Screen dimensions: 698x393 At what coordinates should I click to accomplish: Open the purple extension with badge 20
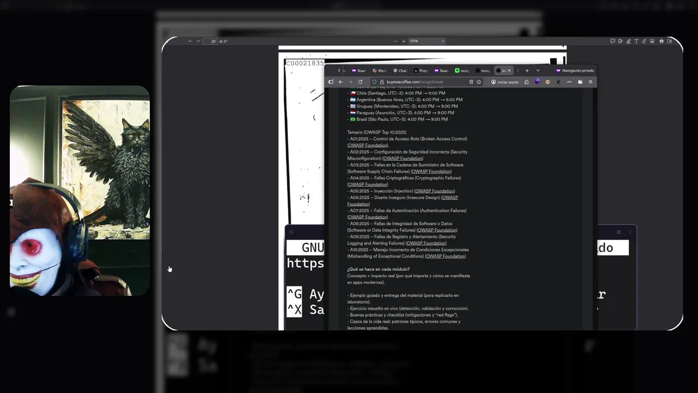coord(537,81)
